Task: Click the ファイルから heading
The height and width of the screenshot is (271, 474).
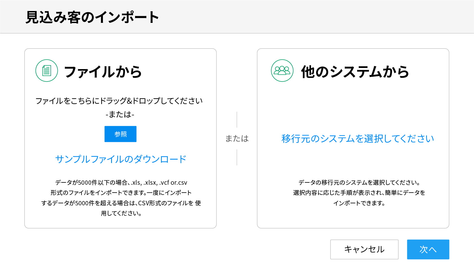Action: point(103,72)
